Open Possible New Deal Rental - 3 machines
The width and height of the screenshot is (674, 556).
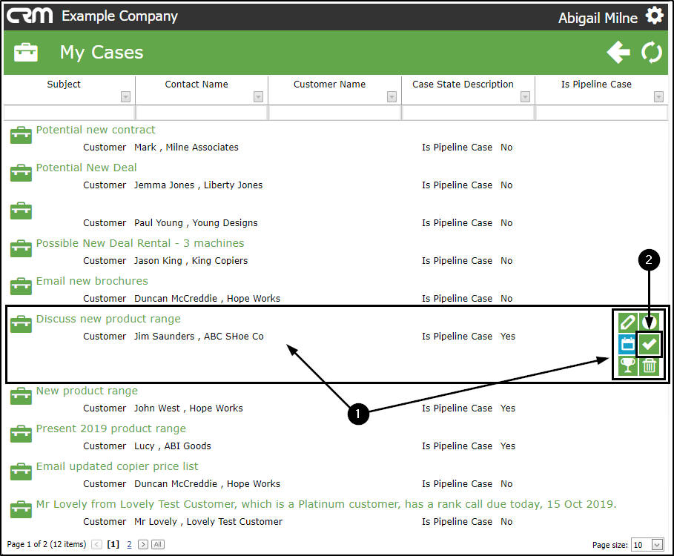pyautogui.click(x=140, y=243)
